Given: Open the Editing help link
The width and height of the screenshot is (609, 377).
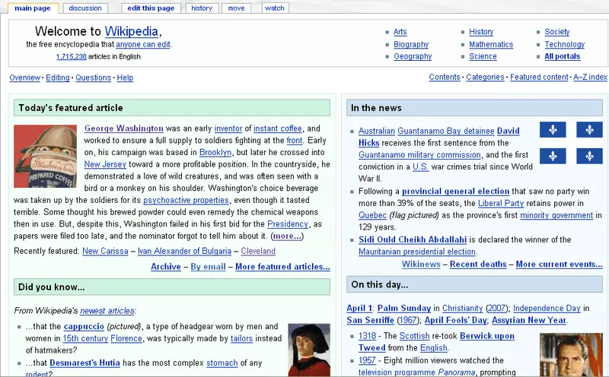Looking at the screenshot, I should (x=58, y=78).
